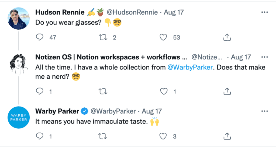Open more options on Hudson Rennie's tweet
276x148 pixels.
(265, 12)
